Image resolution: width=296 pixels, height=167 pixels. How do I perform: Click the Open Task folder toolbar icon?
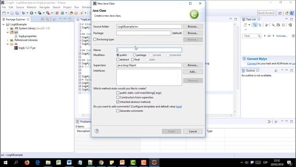[76, 13]
